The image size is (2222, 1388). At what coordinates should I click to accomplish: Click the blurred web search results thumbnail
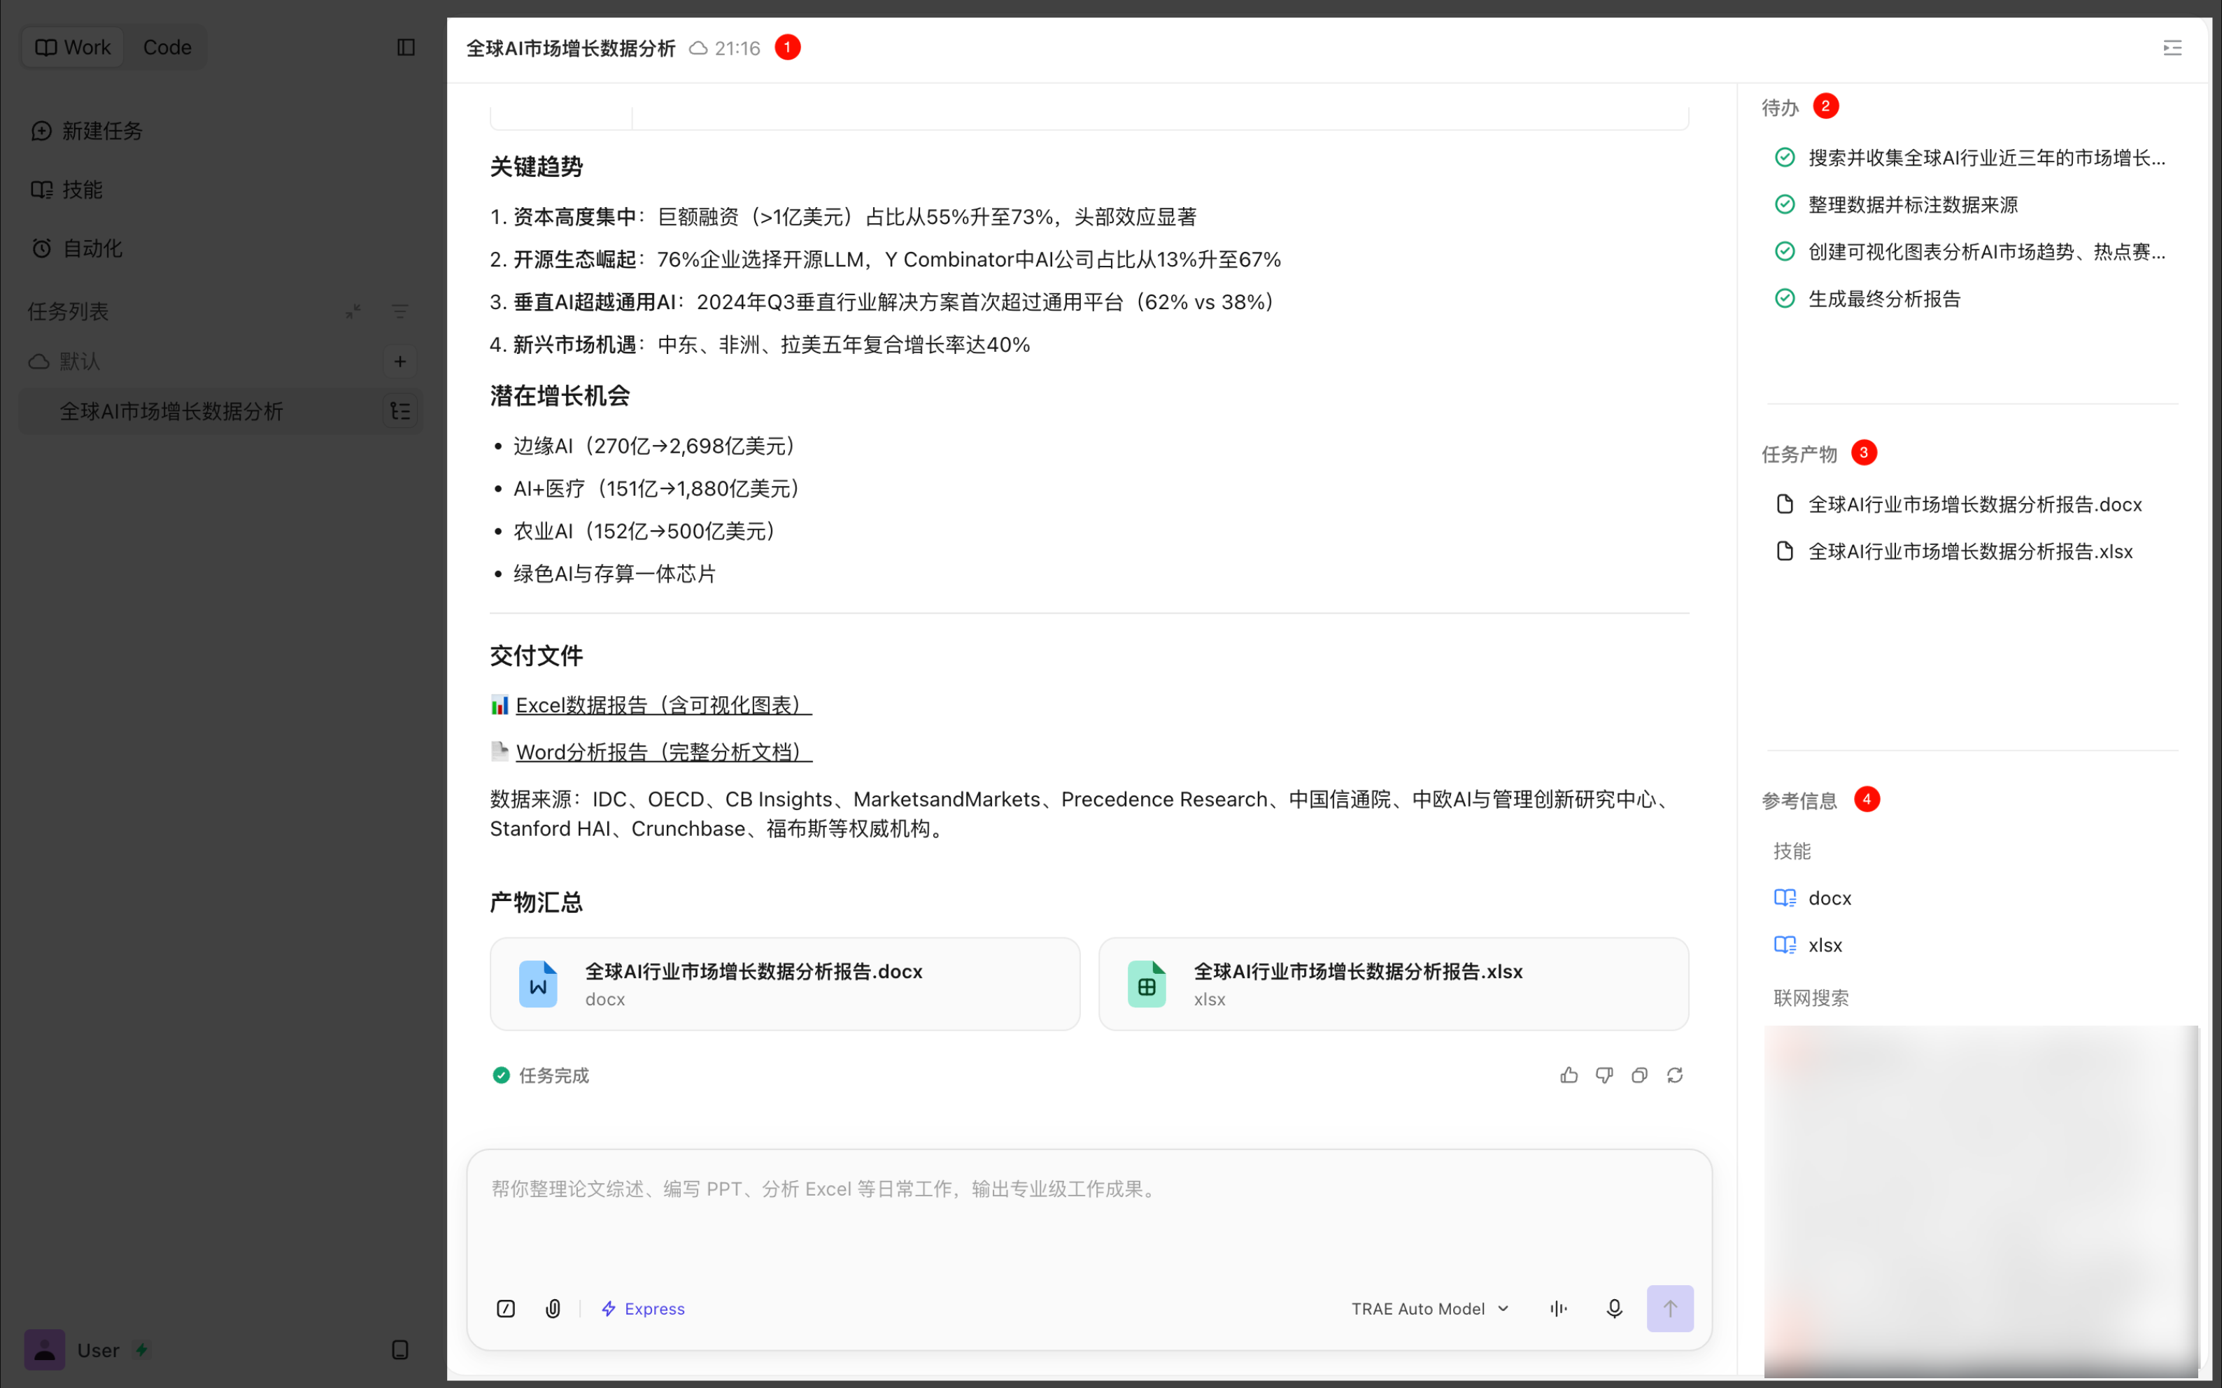1981,1201
